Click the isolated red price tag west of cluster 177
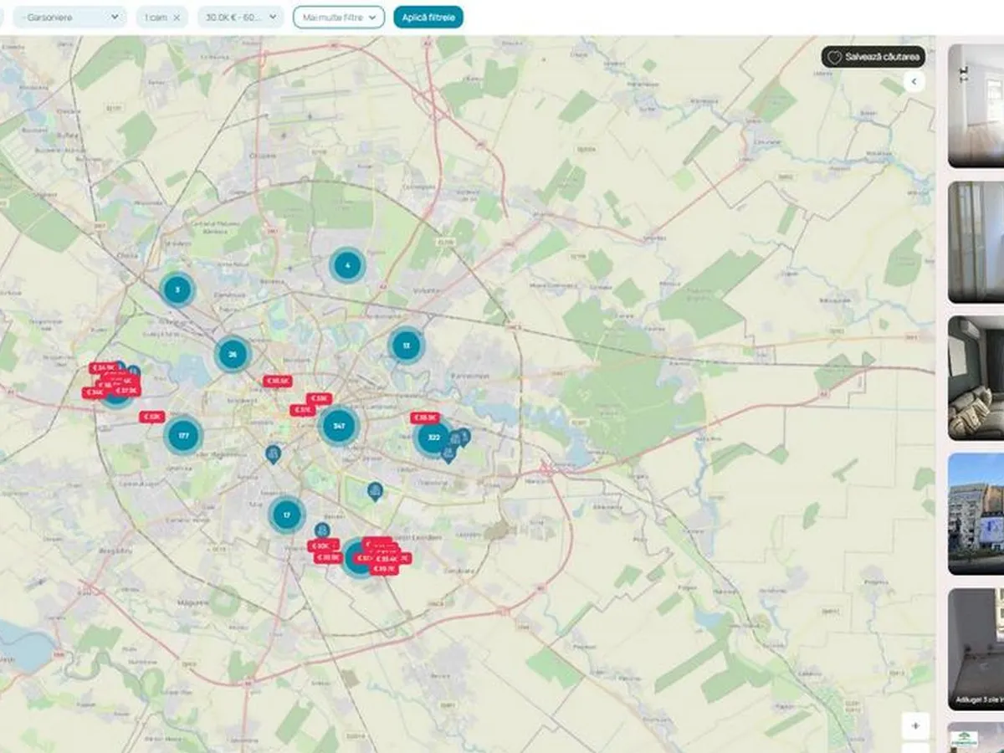The image size is (1004, 753). point(151,417)
